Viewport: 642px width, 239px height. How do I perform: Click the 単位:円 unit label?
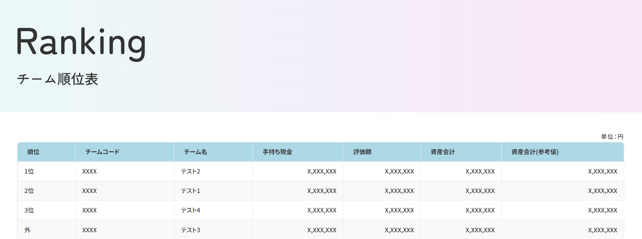point(612,137)
